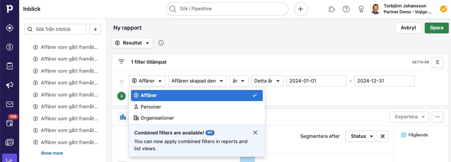Open the Mail envelope icon in sidebar
The image size is (451, 162).
tap(10, 104)
